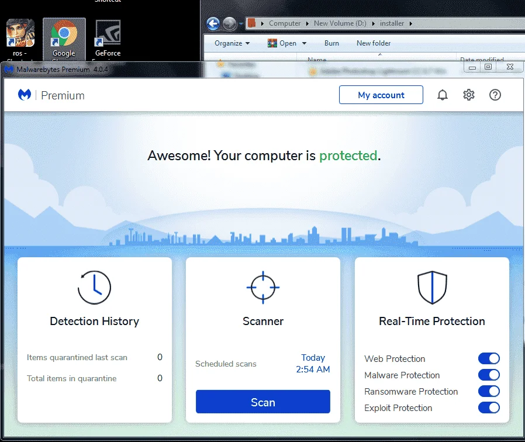Open the Real-Time Protection card title
525x442 pixels.
tap(432, 322)
